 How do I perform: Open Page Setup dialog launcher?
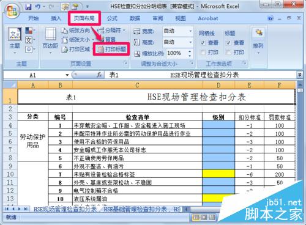pyautogui.click(x=125, y=63)
